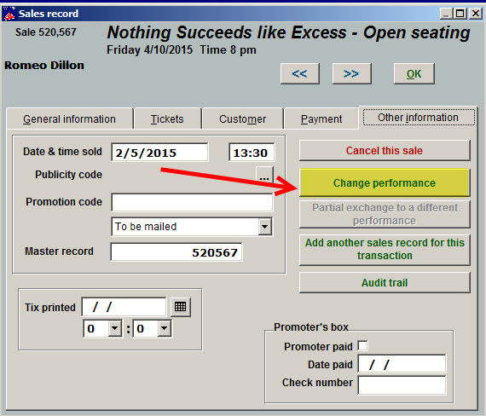Open the Tix printed calendar picker
This screenshot has width=486, height=416.
[181, 307]
